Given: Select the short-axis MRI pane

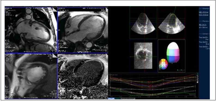Looking at the screenshot, I should pos(31,76).
